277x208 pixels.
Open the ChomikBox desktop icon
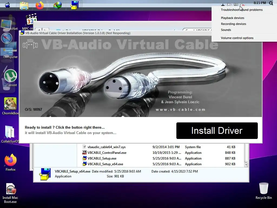click(10, 106)
